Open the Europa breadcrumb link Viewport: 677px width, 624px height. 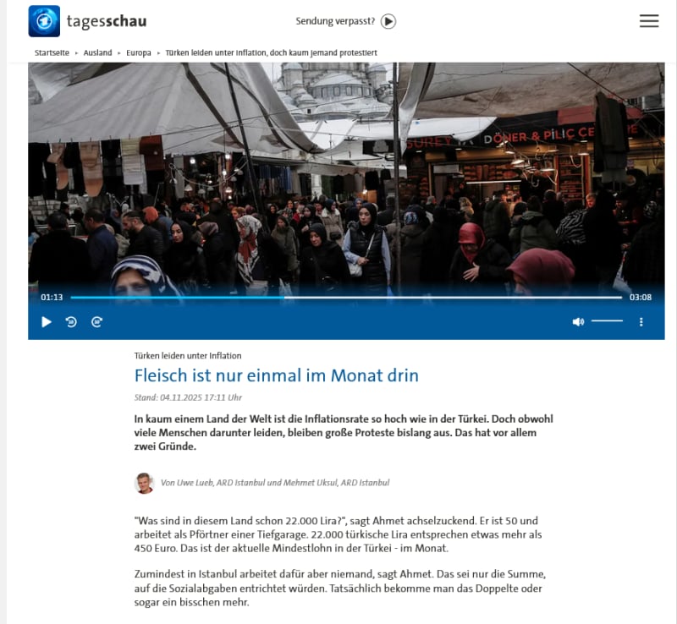[x=139, y=52]
